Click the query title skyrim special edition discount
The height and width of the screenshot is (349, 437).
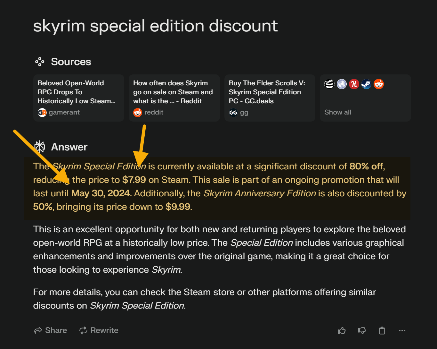pos(155,26)
